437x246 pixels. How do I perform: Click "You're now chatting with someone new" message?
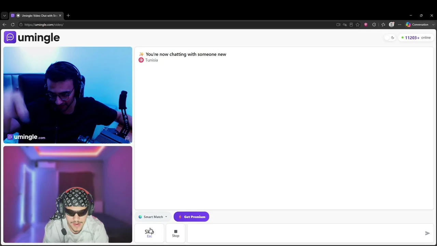coord(186,54)
